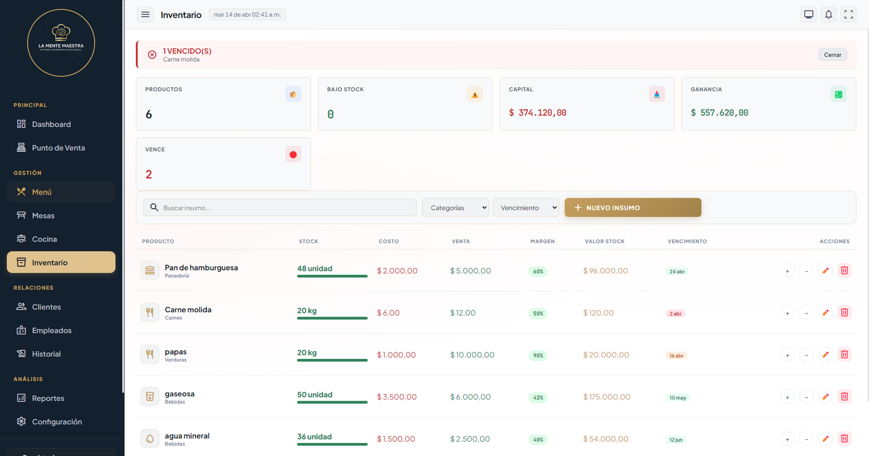Click the '24 abr' expiry badge

677,272
